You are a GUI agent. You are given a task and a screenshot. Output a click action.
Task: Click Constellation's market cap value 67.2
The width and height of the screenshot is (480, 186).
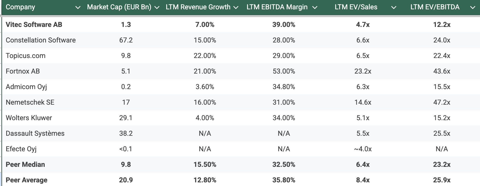(126, 40)
